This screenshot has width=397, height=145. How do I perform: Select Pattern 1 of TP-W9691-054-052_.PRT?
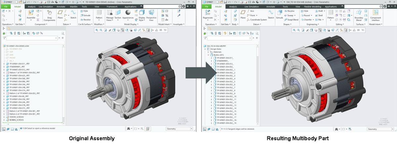coord(24,72)
